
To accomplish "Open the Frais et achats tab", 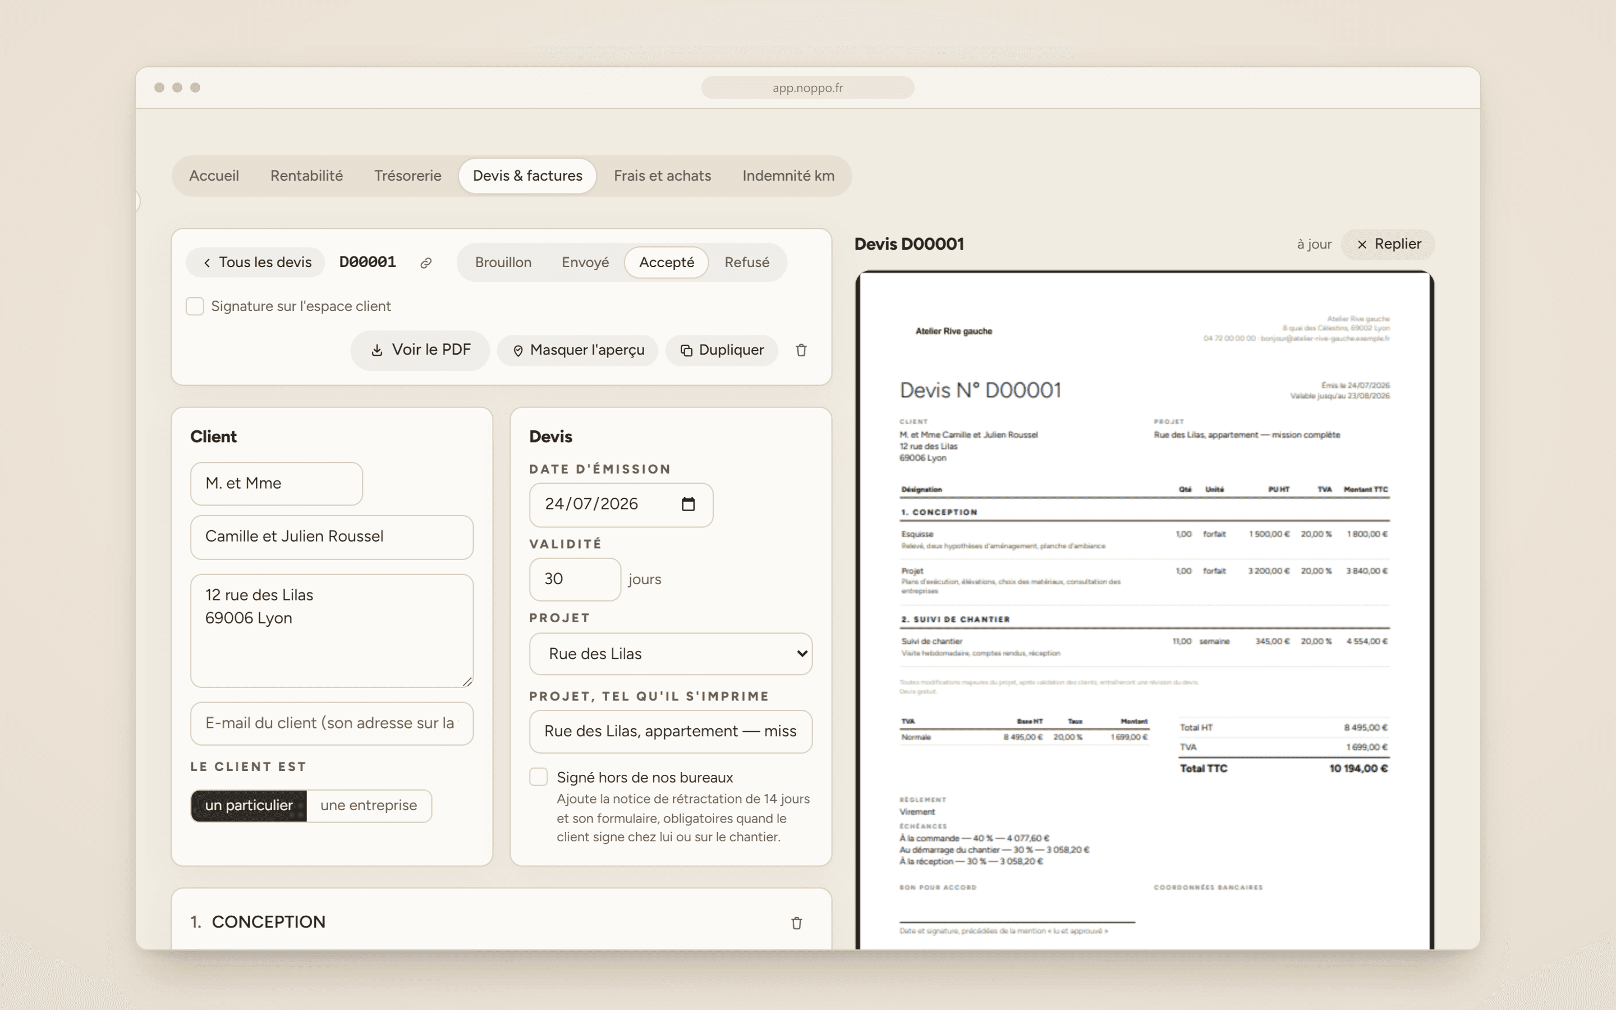I will point(663,176).
